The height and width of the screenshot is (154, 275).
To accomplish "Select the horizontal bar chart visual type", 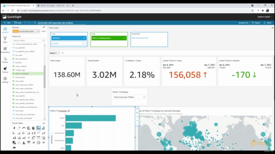I will [x=38, y=128].
